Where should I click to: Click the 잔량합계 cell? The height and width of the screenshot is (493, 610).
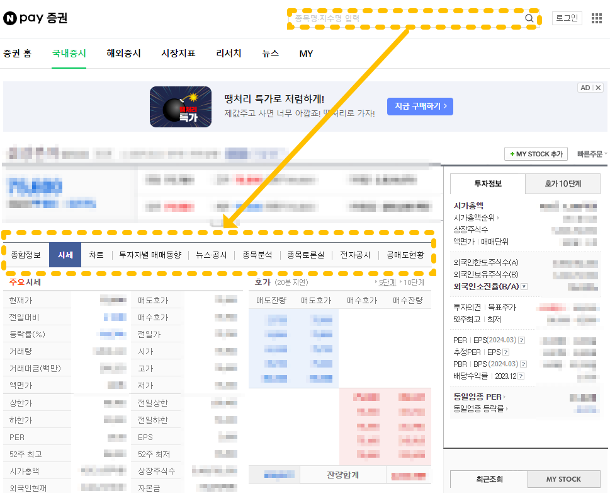click(x=342, y=475)
